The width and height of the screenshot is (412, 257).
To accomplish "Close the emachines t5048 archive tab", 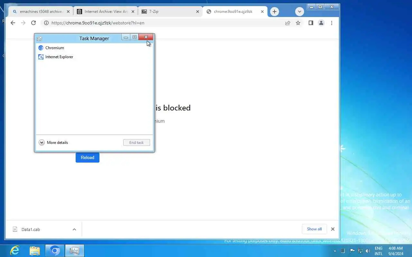I will [x=68, y=12].
